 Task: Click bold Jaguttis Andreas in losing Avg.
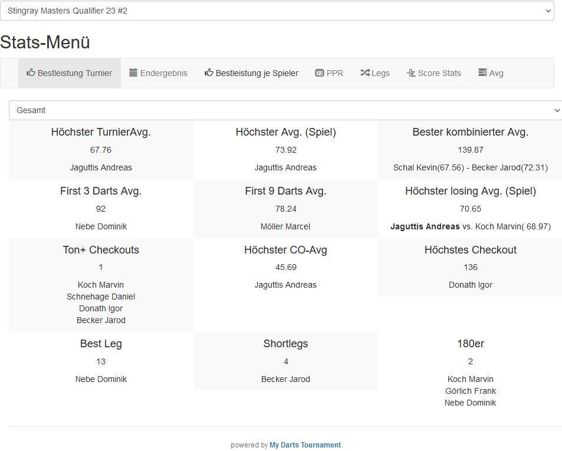425,226
